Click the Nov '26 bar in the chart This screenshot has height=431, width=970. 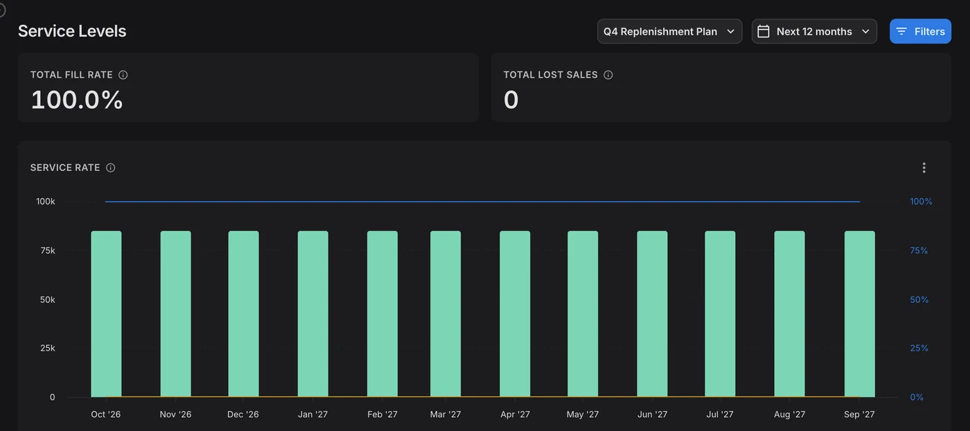[x=175, y=314]
